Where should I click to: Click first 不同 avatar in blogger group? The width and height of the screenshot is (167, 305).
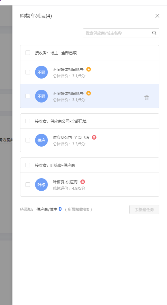point(41,72)
